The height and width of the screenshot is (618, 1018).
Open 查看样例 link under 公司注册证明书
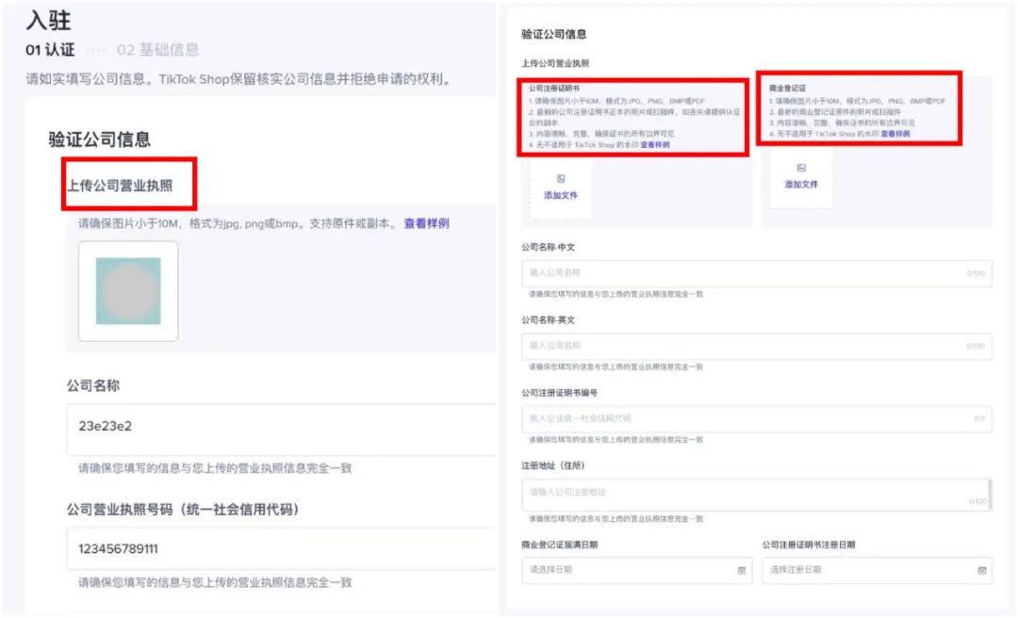coord(655,145)
